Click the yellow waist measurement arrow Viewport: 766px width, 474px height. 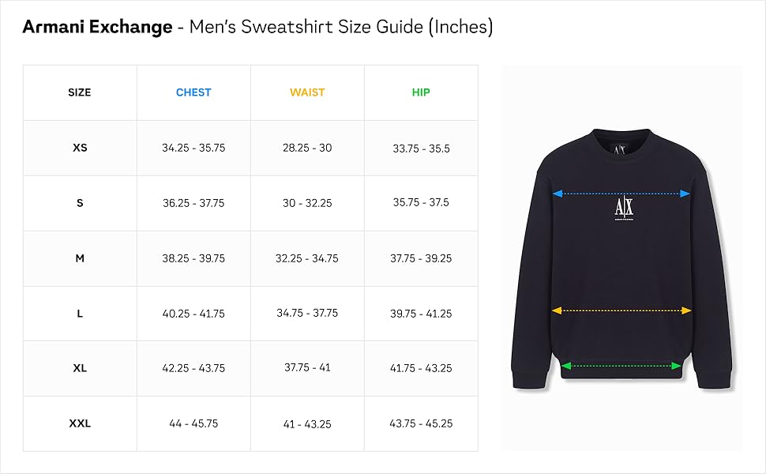(621, 310)
